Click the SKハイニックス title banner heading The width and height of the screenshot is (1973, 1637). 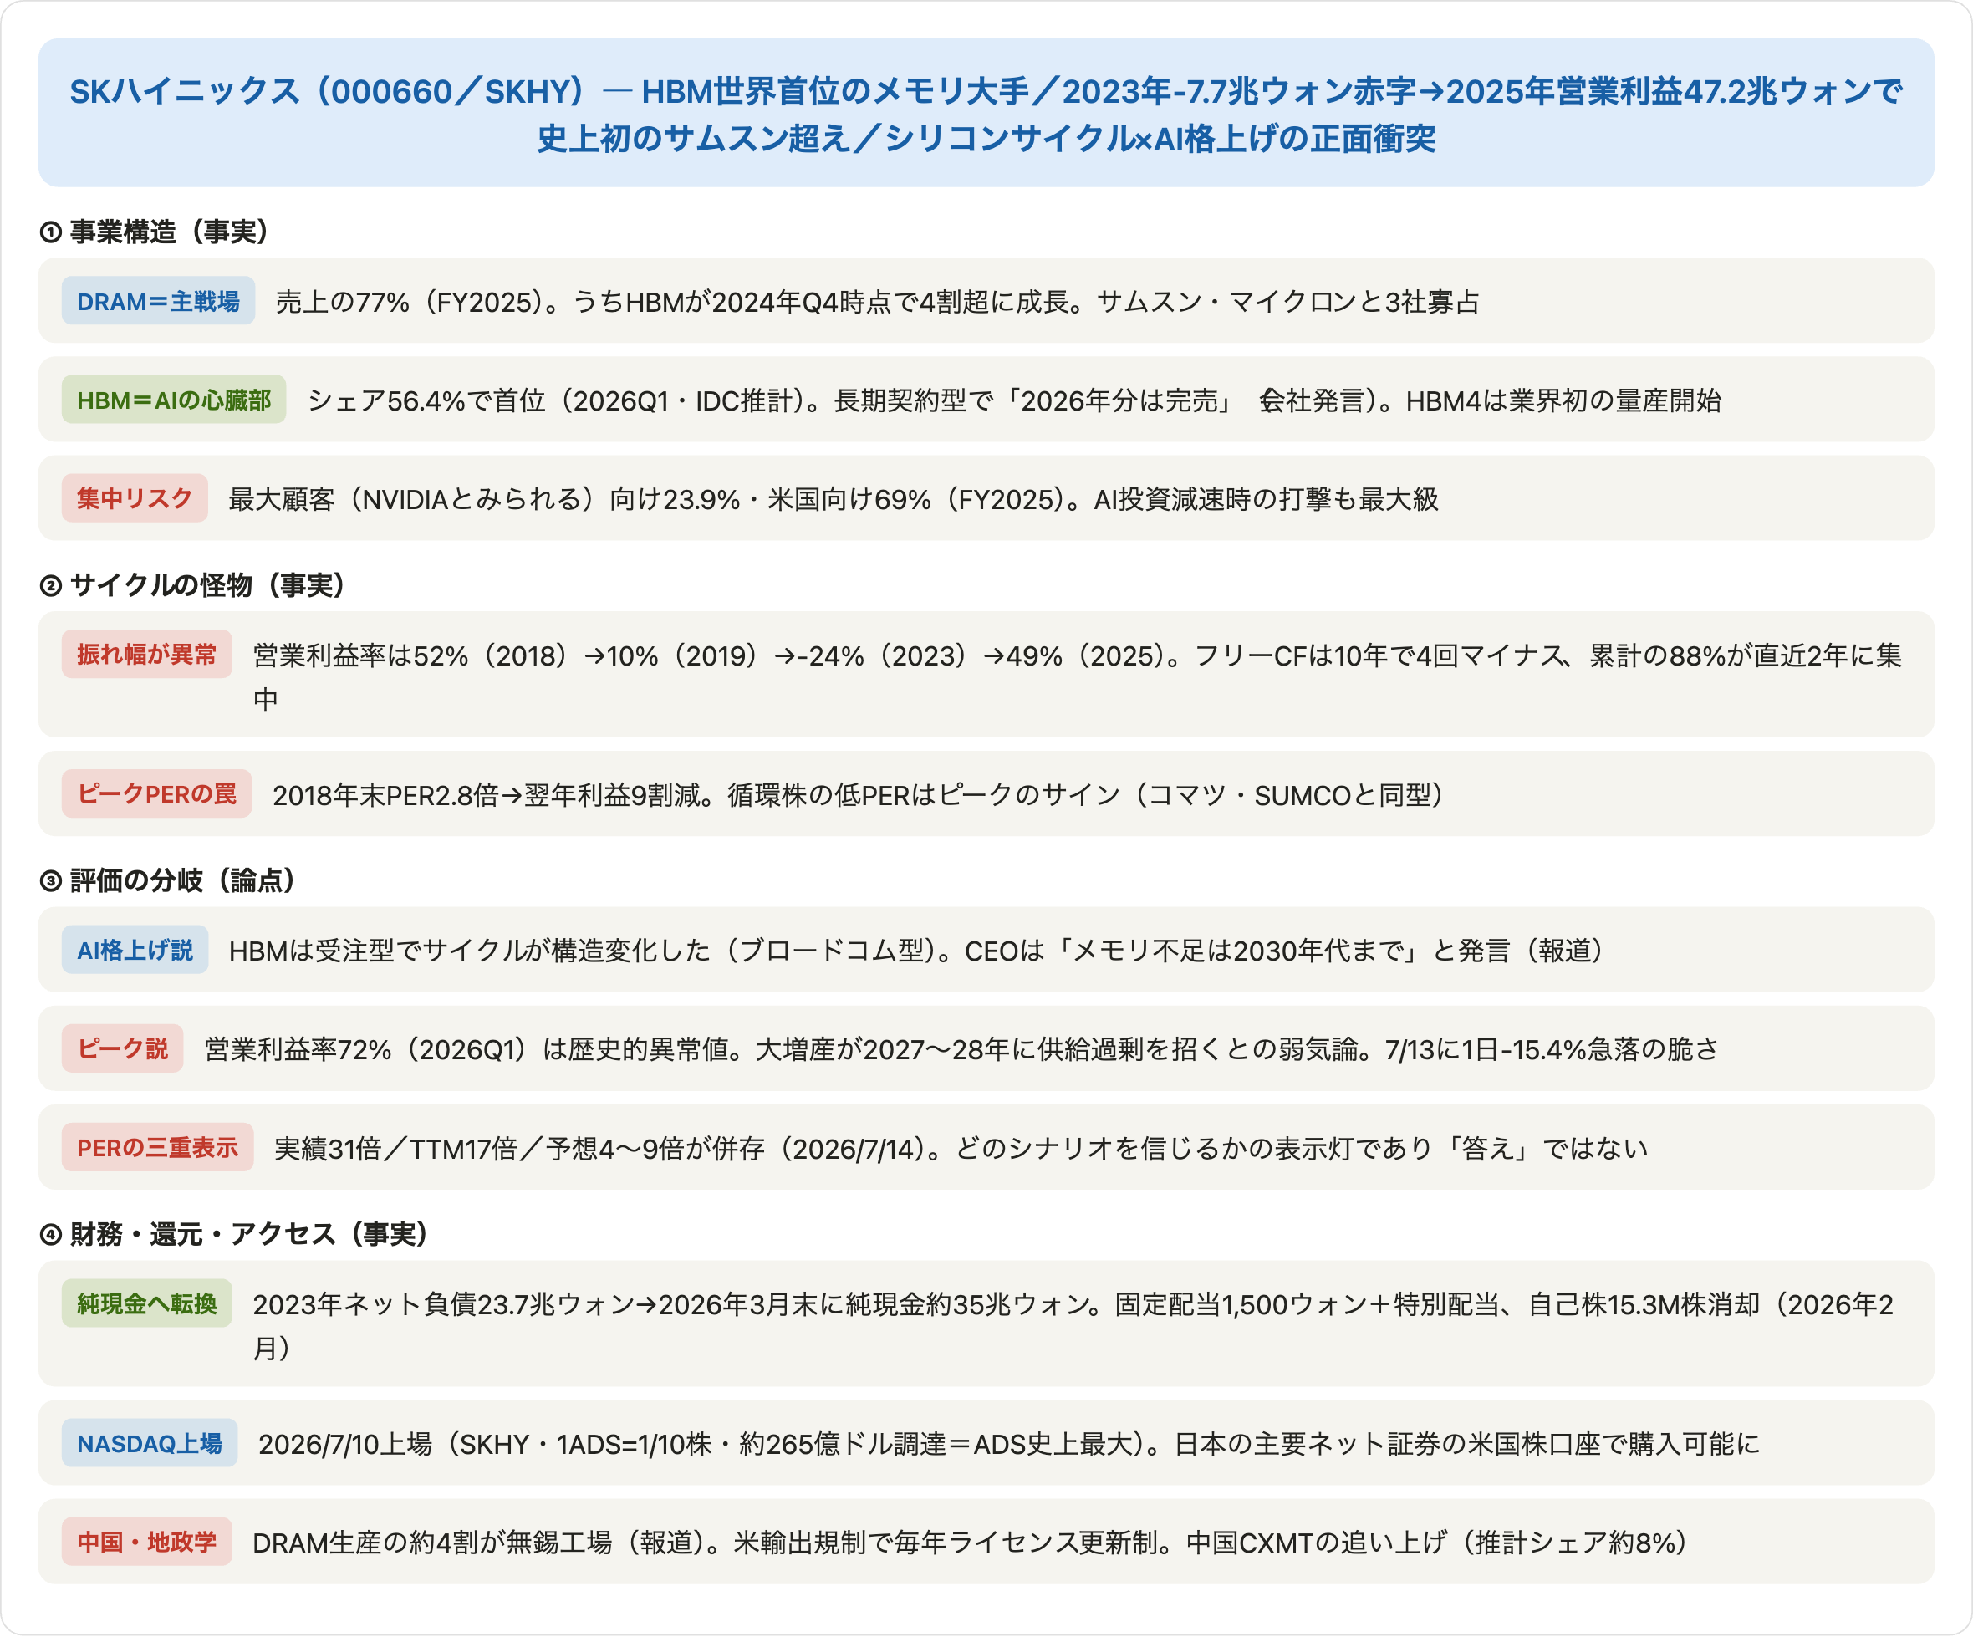point(986,114)
